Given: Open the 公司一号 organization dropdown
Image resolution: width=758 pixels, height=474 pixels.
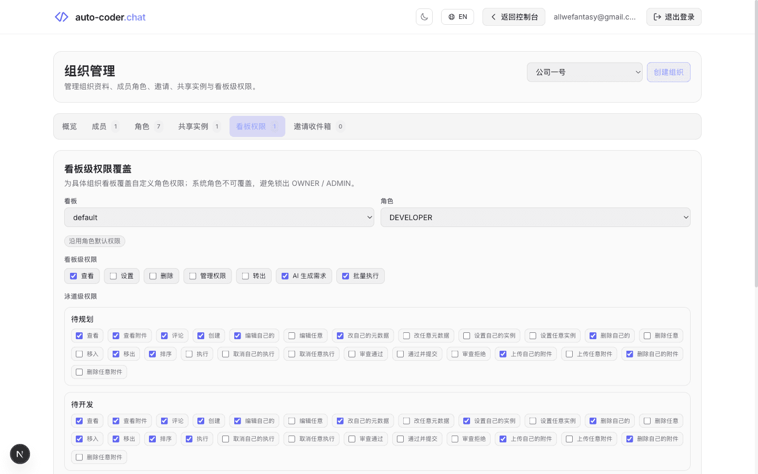Looking at the screenshot, I should click(x=584, y=72).
